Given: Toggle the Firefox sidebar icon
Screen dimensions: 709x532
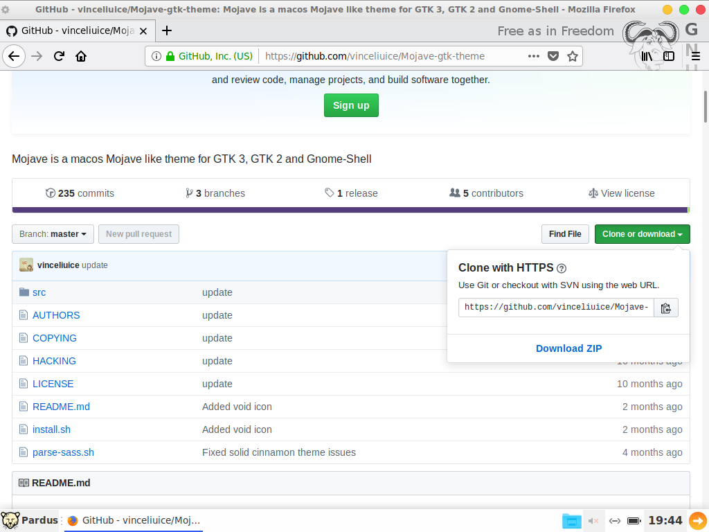Looking at the screenshot, I should (669, 56).
